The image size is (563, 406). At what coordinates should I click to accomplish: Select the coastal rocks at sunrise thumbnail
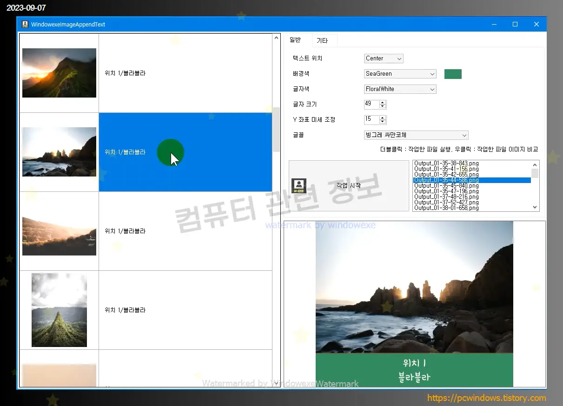[59, 152]
